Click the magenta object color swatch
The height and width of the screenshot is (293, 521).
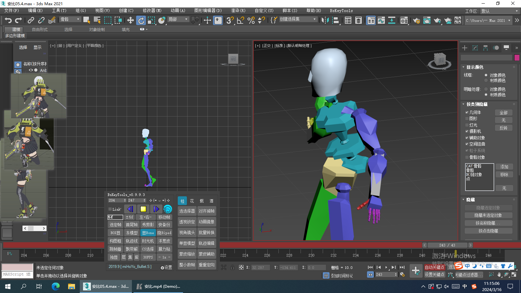point(517,58)
